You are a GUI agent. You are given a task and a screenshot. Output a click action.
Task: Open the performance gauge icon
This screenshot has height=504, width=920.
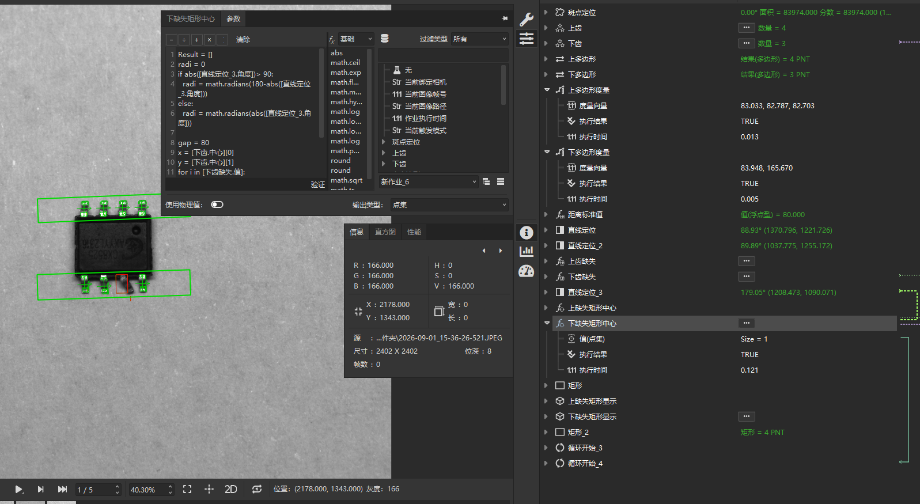(x=527, y=271)
